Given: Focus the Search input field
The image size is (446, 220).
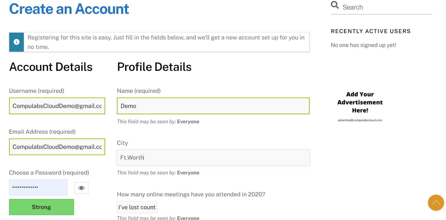Looking at the screenshot, I should (386, 7).
